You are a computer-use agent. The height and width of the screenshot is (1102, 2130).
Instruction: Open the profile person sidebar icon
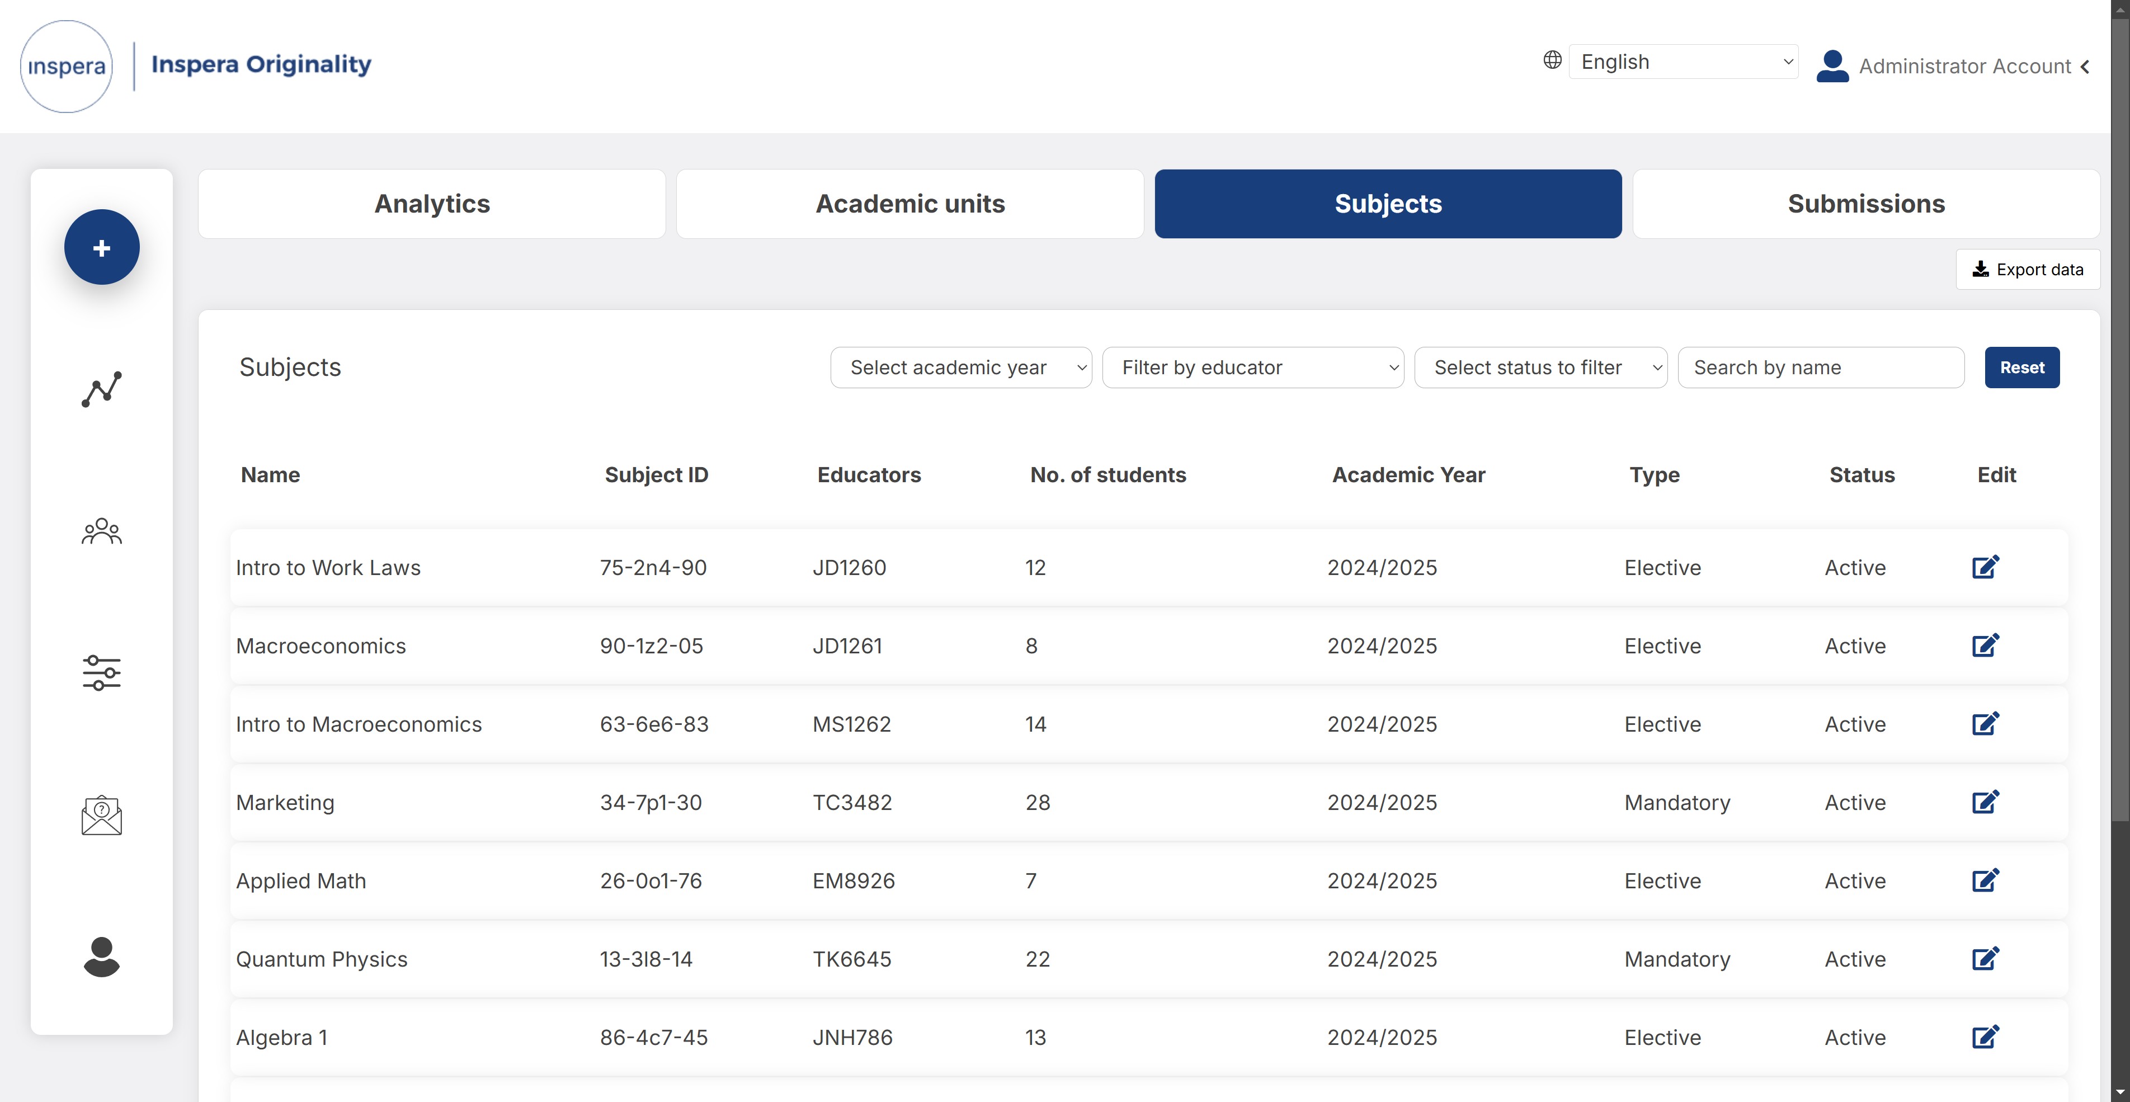pyautogui.click(x=102, y=957)
